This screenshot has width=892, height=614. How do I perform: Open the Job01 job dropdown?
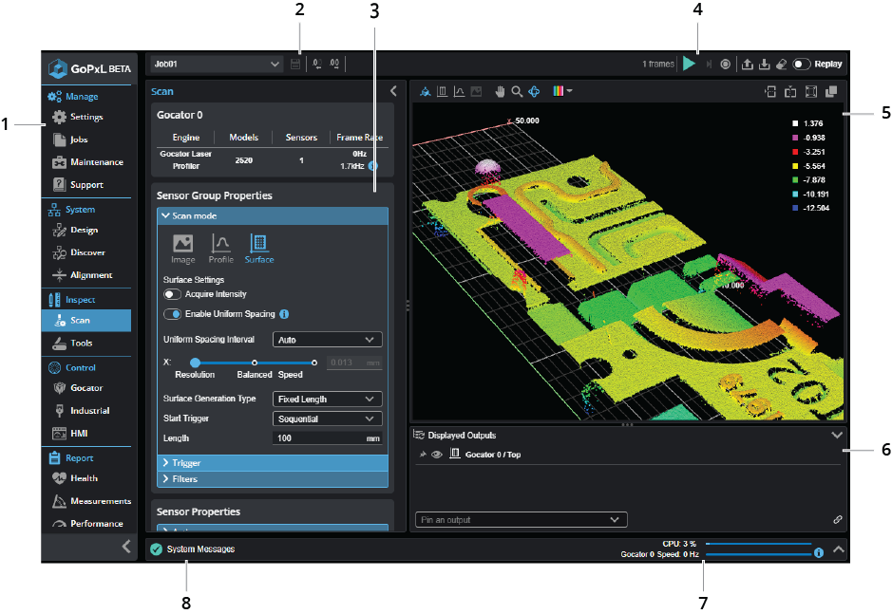(x=216, y=64)
